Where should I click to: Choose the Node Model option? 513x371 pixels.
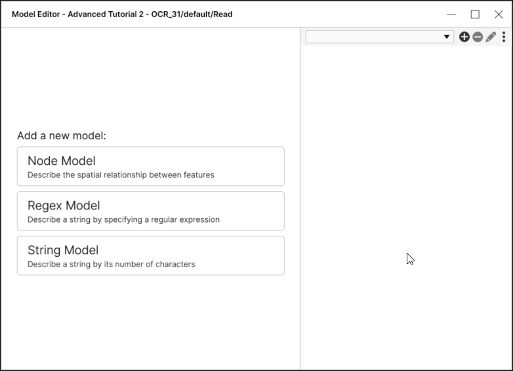coord(62,161)
